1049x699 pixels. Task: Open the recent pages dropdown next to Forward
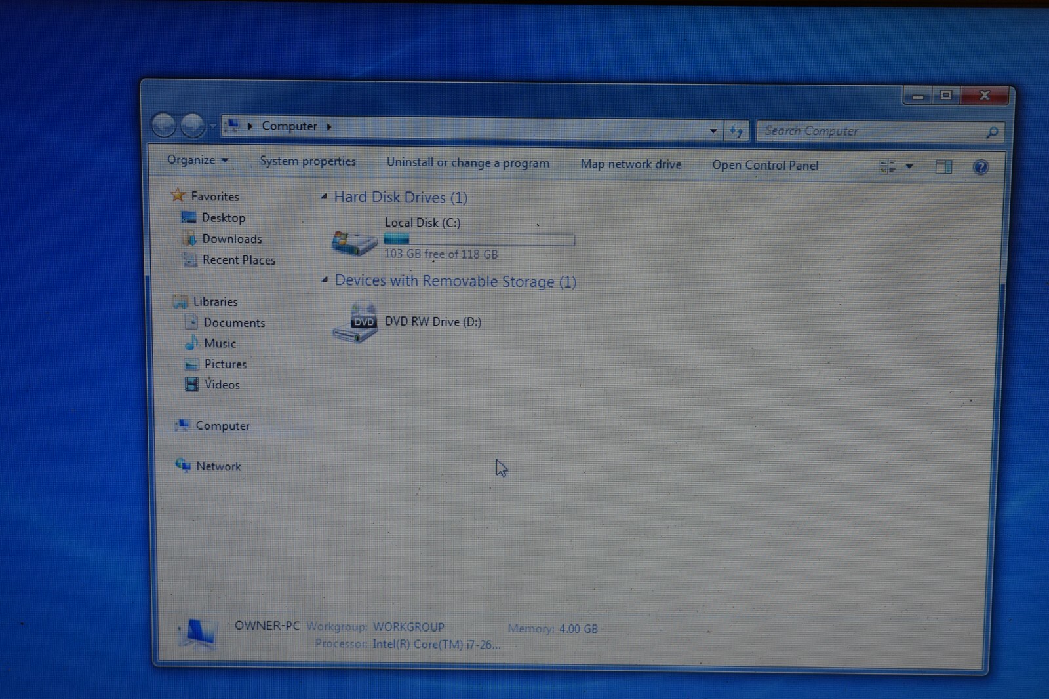pos(212,126)
